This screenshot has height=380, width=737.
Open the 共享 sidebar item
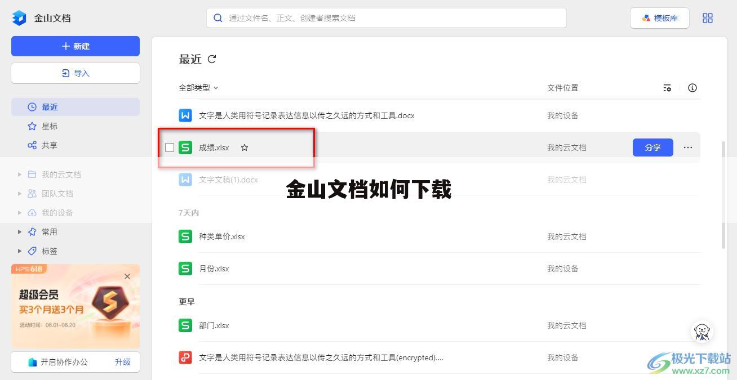pos(76,145)
